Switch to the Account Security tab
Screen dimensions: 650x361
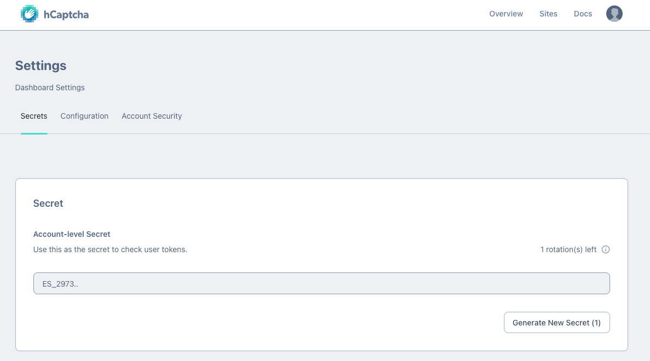click(152, 116)
